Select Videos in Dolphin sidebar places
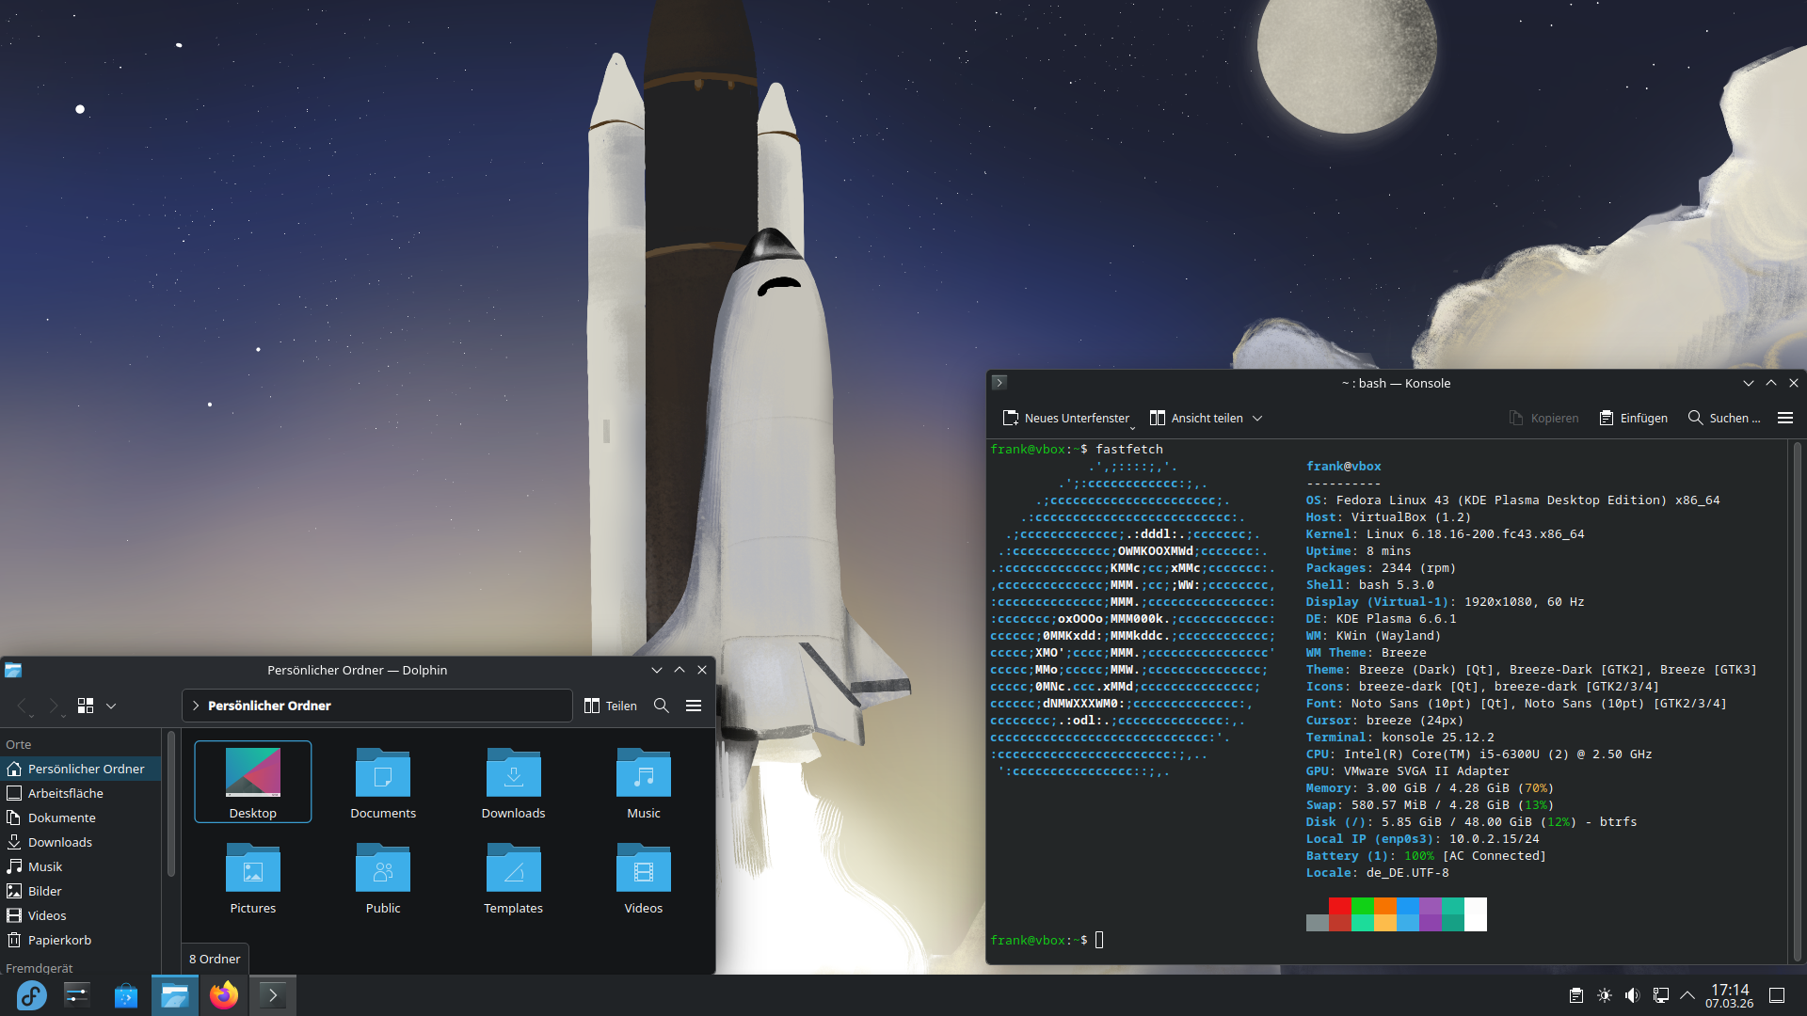1807x1016 pixels. pyautogui.click(x=81, y=915)
